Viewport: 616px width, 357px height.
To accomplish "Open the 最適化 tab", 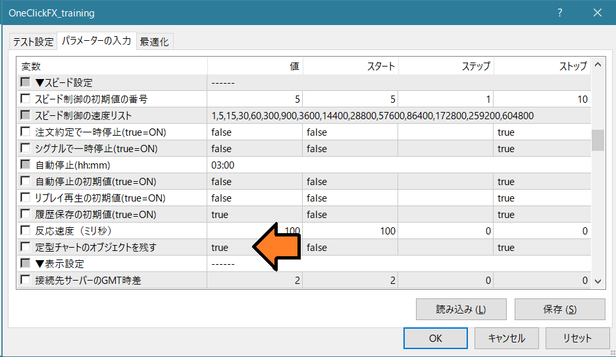I will pyautogui.click(x=154, y=41).
